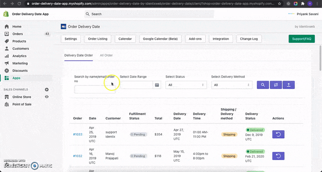Click Orders count badge 43

47,34
